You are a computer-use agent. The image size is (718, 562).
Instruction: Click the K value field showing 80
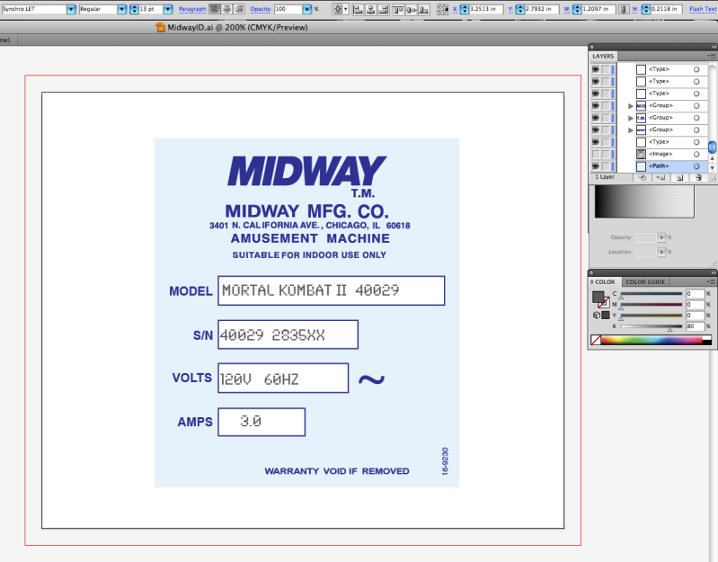pos(695,326)
